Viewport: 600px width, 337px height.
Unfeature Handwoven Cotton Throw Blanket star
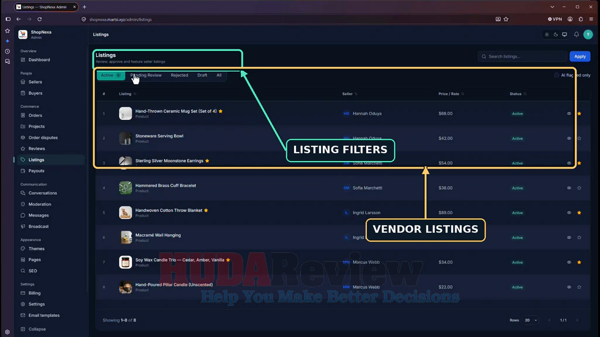pos(579,213)
